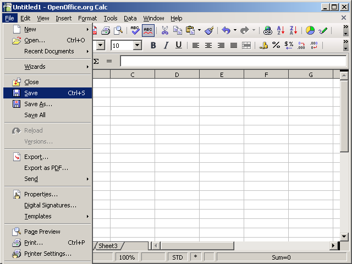Click Sort Descending Z-A icon

click(x=293, y=30)
